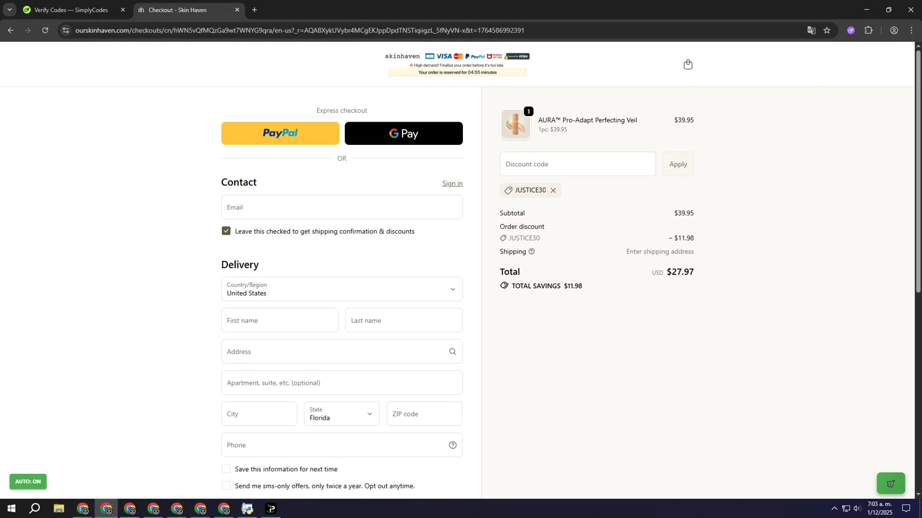The width and height of the screenshot is (922, 518).
Task: Click the AURA™ Pro-Adapt Perfecting Veil title
Action: pos(588,120)
